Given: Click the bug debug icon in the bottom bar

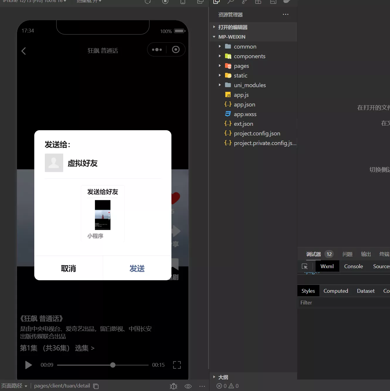Looking at the screenshot, I should tap(173, 386).
